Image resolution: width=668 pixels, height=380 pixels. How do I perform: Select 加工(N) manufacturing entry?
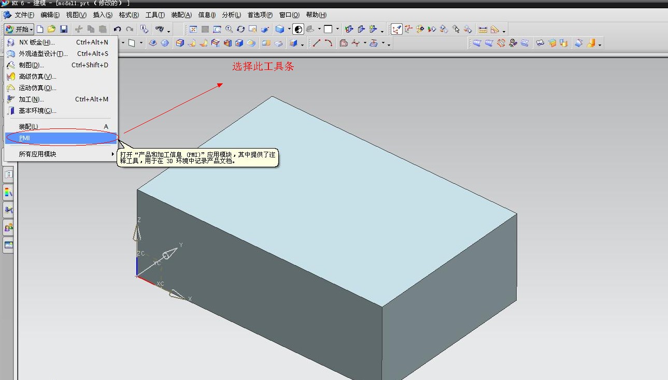click(x=61, y=99)
